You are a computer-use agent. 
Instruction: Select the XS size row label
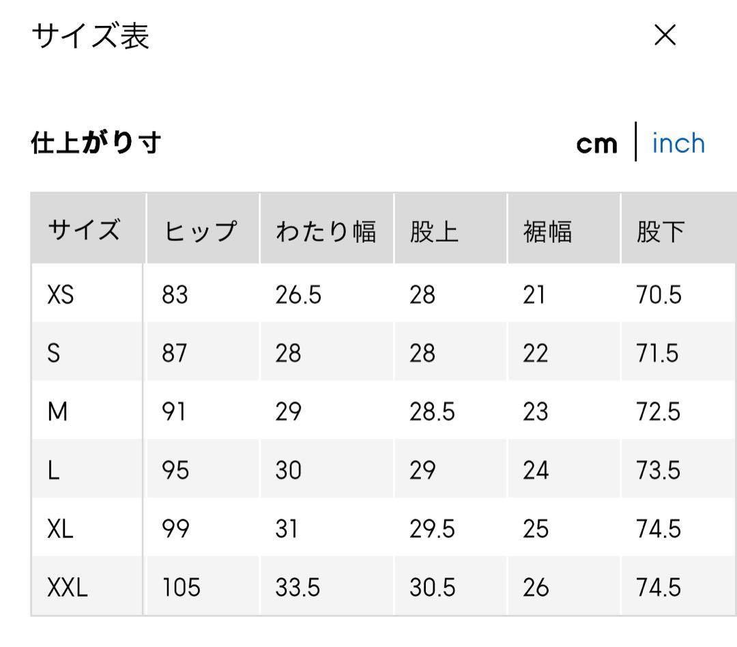click(x=60, y=295)
